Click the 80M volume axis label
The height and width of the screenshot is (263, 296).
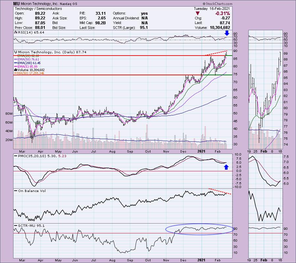pyautogui.click(x=9, y=114)
